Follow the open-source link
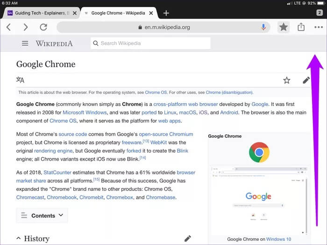Screen dimensions: 327x245 [x=153, y=134]
